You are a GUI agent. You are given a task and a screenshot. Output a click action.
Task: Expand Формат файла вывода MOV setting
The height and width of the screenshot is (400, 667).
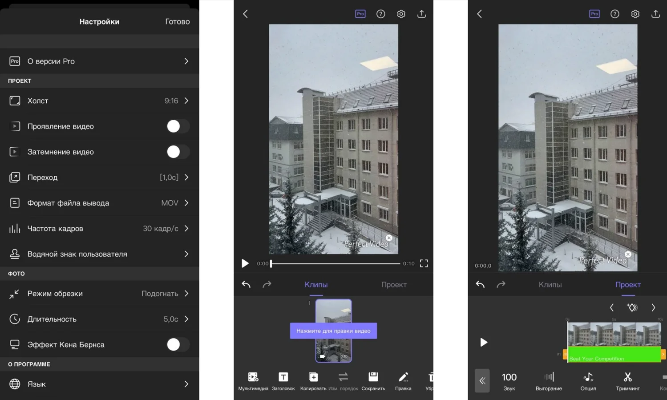pos(99,203)
